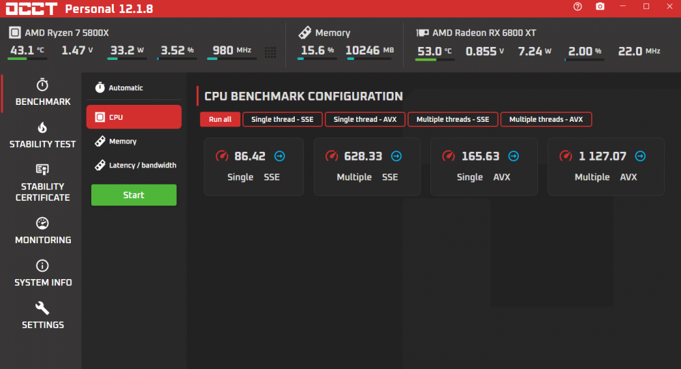
Task: Select the Memory benchmark option
Action: pos(133,141)
